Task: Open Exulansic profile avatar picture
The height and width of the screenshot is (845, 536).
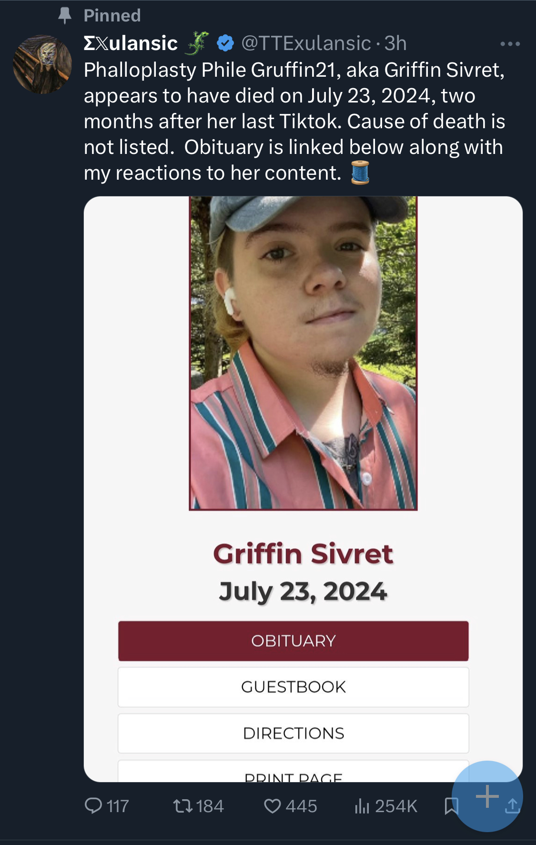Action: [x=42, y=64]
